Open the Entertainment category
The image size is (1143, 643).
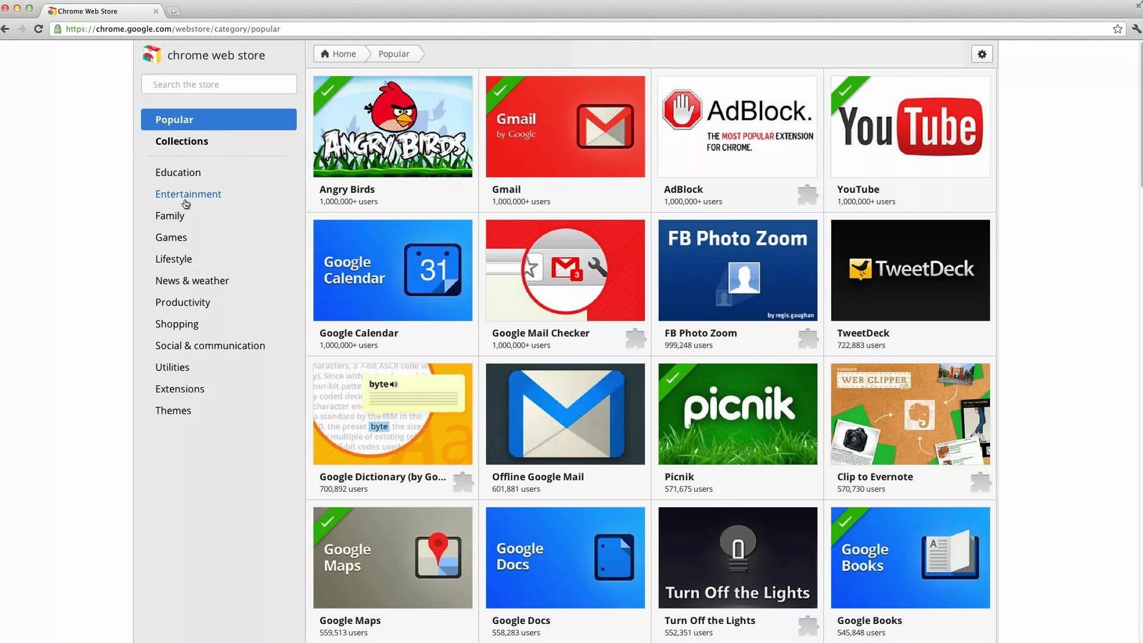pos(188,194)
